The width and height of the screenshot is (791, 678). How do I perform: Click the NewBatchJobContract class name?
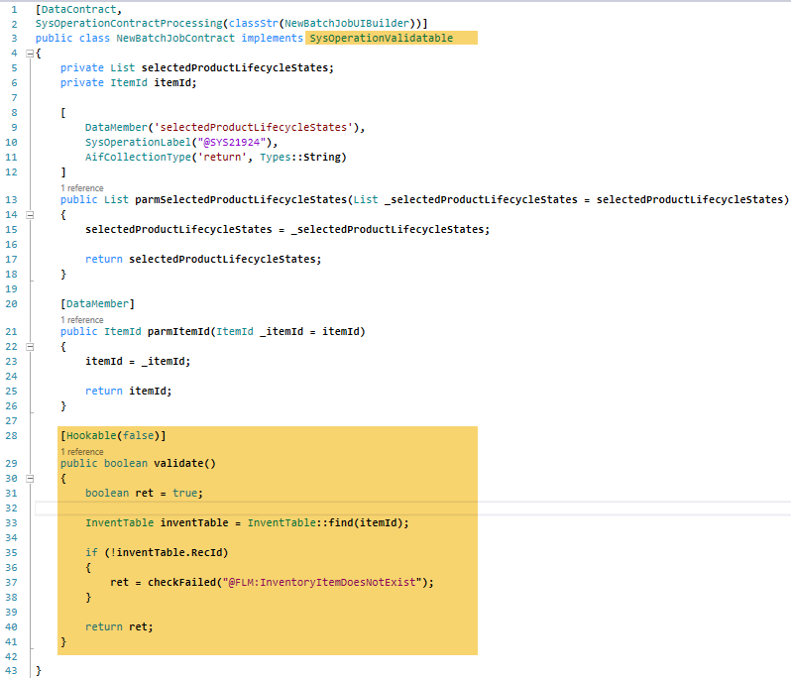point(175,39)
